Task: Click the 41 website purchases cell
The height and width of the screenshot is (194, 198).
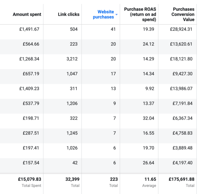Action: point(113,29)
